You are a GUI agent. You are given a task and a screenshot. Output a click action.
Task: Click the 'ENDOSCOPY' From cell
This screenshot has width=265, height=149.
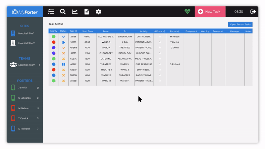point(106,53)
